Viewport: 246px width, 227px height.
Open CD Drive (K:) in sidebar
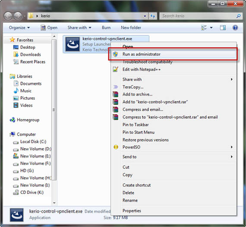[32, 192]
